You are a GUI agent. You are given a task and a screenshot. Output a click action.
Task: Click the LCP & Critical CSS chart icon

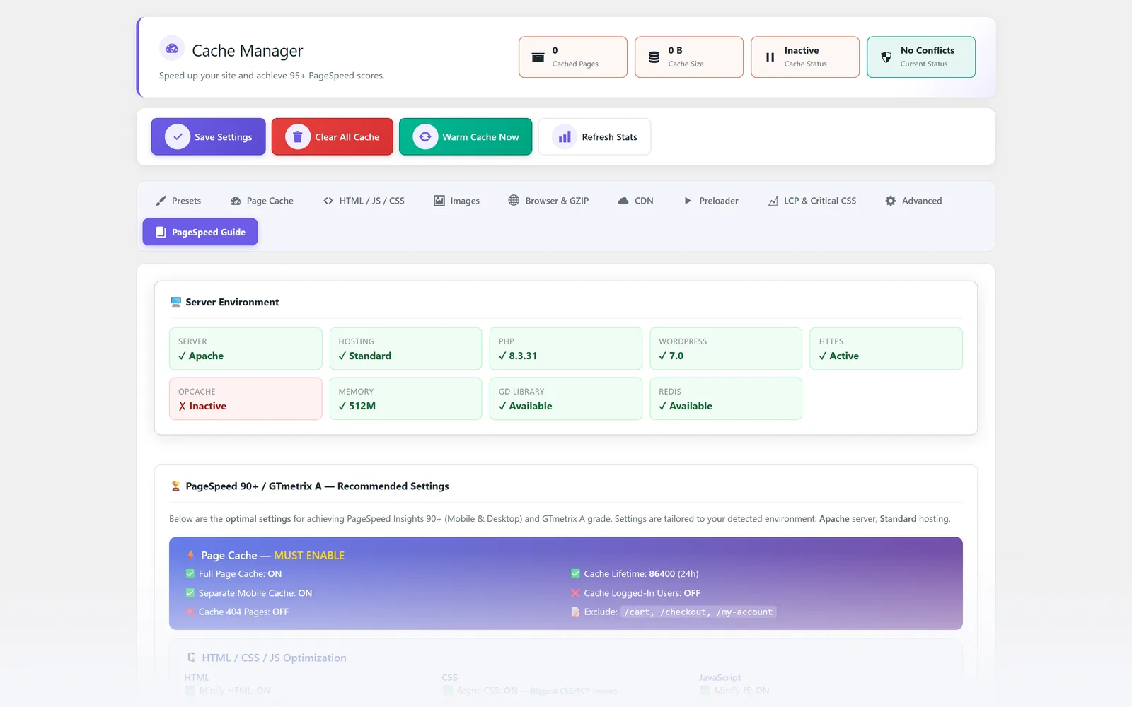tap(773, 201)
